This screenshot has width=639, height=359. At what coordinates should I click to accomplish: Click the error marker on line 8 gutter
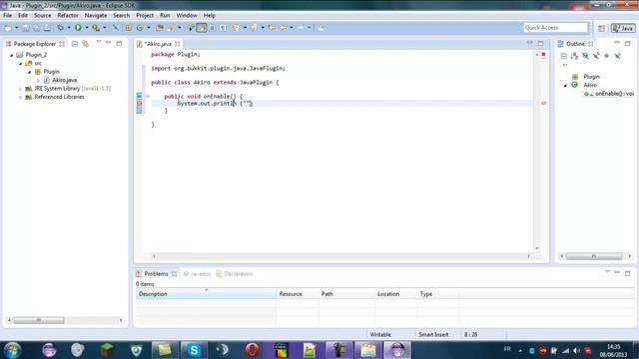click(139, 104)
